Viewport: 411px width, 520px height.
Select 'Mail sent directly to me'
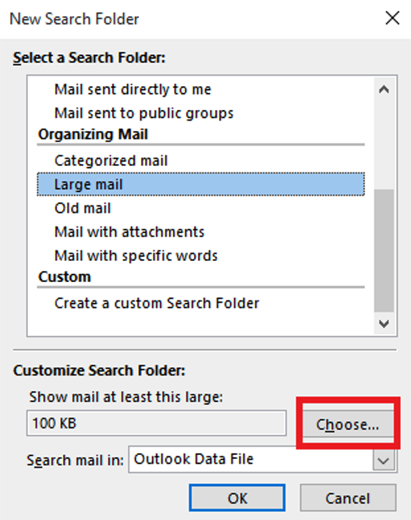[x=133, y=89]
